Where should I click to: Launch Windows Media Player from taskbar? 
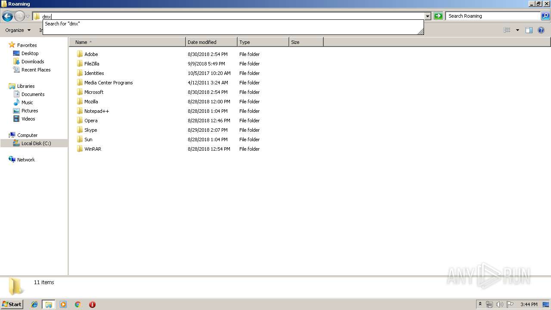[x=63, y=304]
